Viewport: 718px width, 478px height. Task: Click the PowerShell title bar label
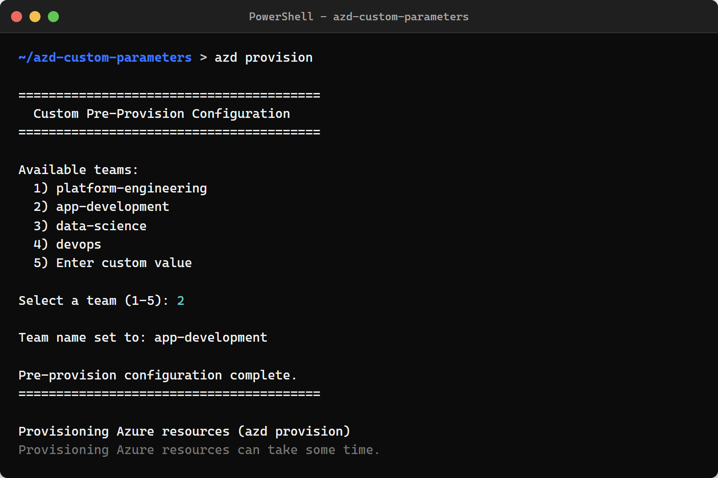[x=359, y=17]
